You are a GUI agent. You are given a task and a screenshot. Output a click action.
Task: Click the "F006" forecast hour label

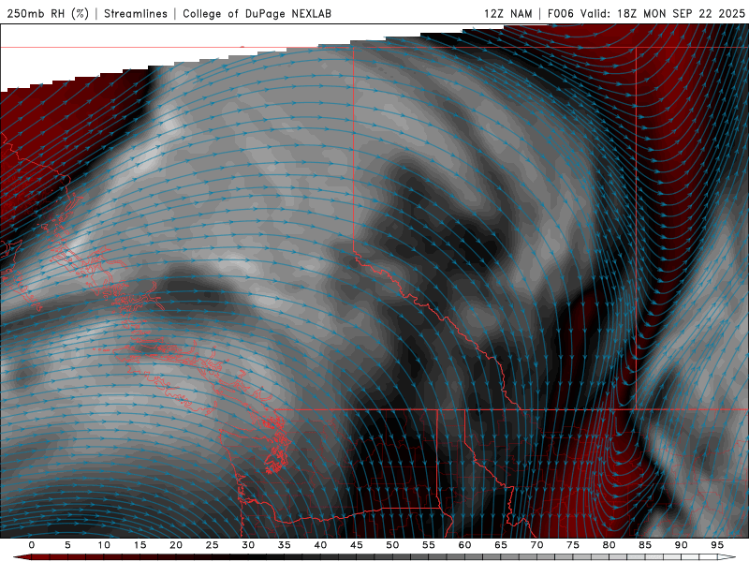click(x=560, y=13)
